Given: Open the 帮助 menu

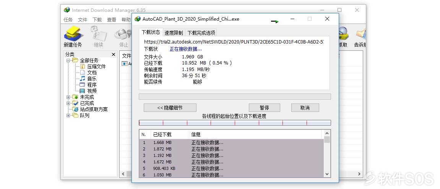Looking at the screenshot, I should [126, 19].
